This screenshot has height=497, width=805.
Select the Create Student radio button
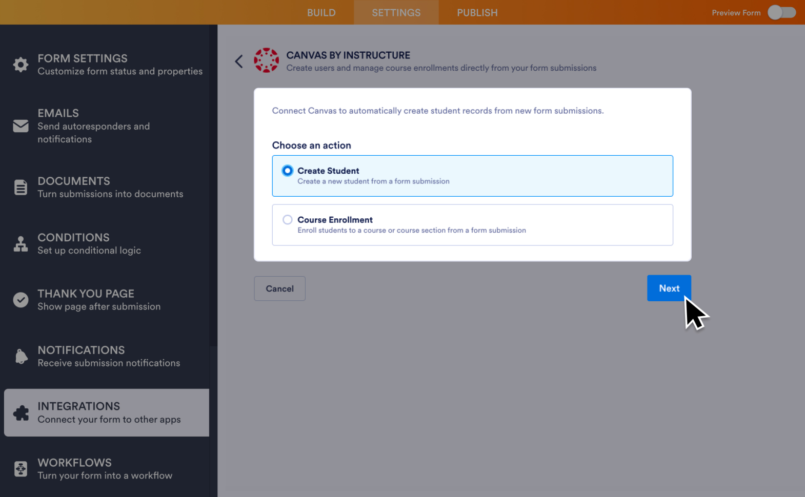tap(288, 171)
